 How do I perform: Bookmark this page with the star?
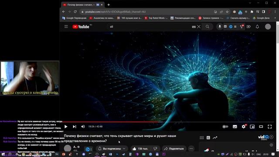coord(227,12)
